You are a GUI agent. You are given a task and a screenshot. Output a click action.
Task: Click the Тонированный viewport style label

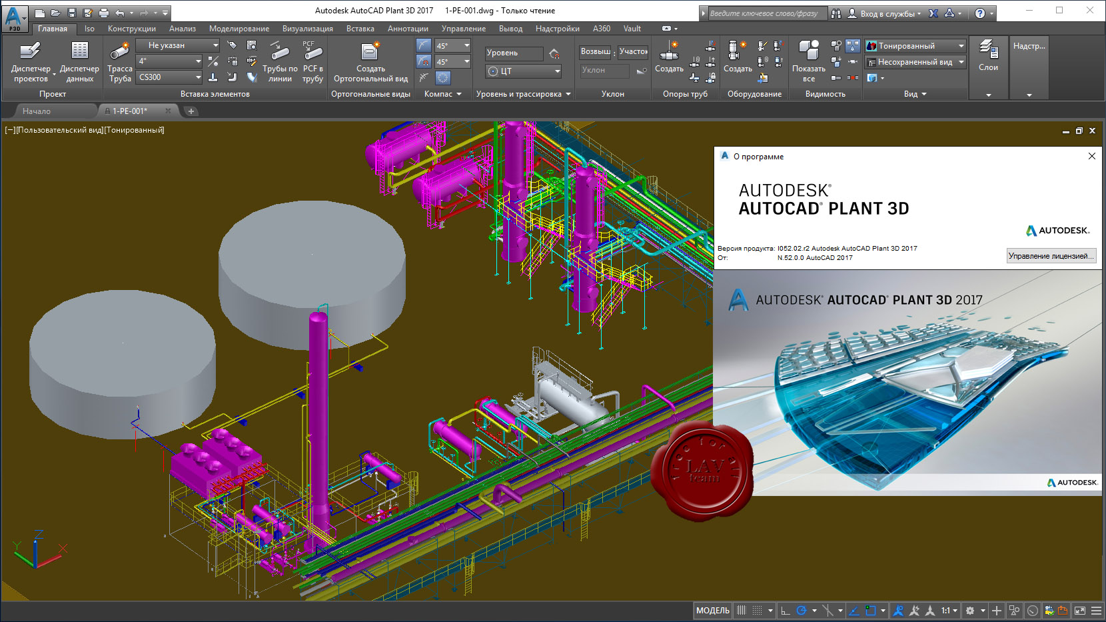tap(134, 130)
